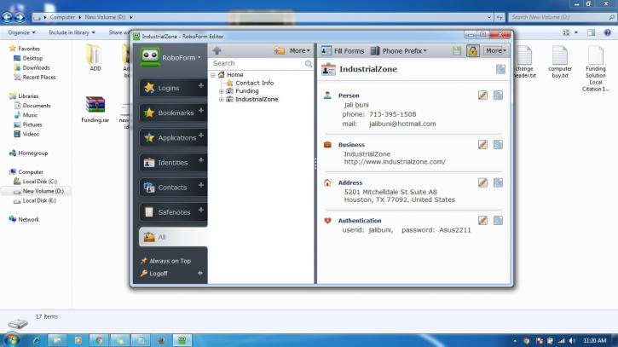Screen dimensions: 618x347
Task: Click the jalibuni@hotmail.com email
Action: [x=402, y=124]
